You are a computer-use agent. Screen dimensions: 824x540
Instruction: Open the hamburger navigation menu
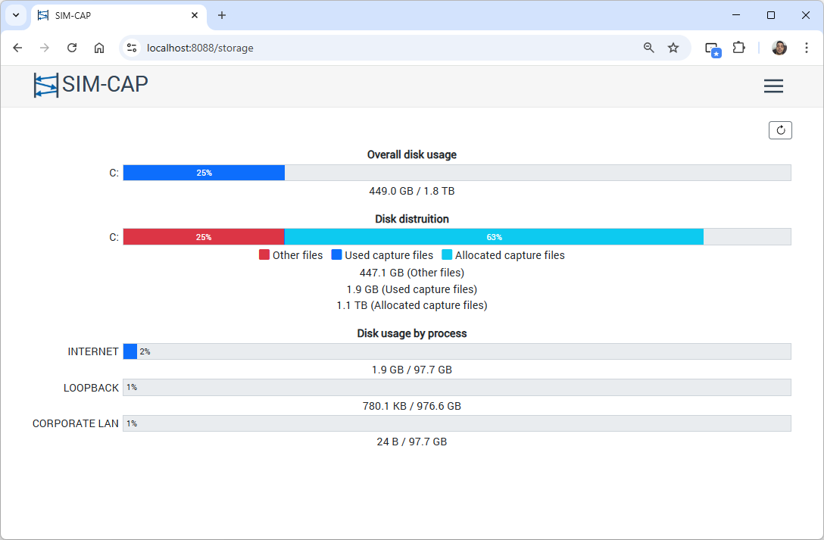pos(773,86)
